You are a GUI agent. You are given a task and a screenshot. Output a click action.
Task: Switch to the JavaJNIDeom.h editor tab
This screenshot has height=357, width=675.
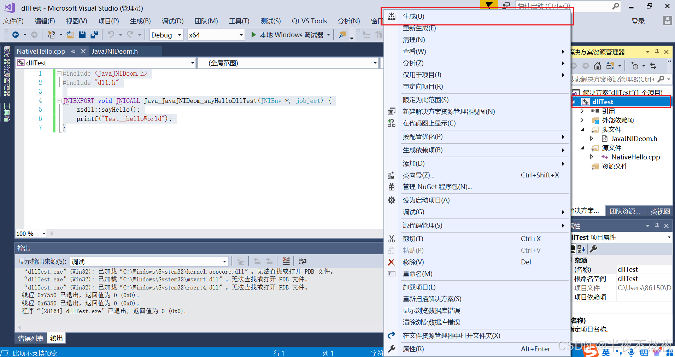point(115,51)
